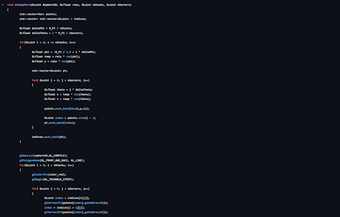Click the 'points.push_back(Vec(x,y,z));' line

coord(67,108)
